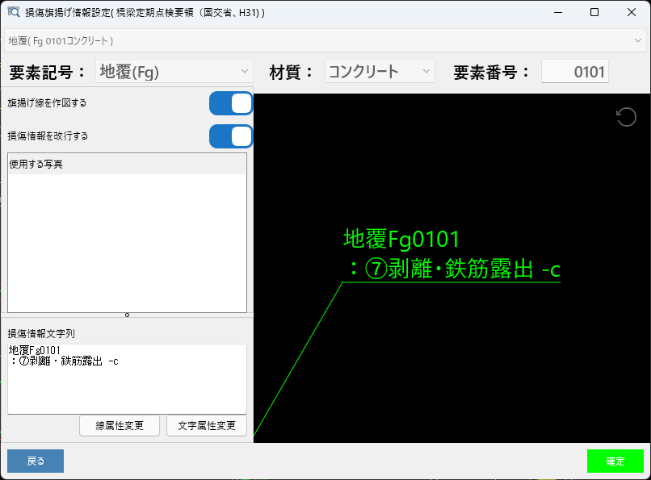Click the 線属性変更 button
The width and height of the screenshot is (651, 480).
(120, 426)
